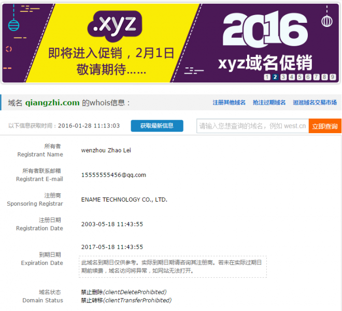The width and height of the screenshot is (342, 311).
Task: Switch to banner slide 3
Action: [x=283, y=77]
